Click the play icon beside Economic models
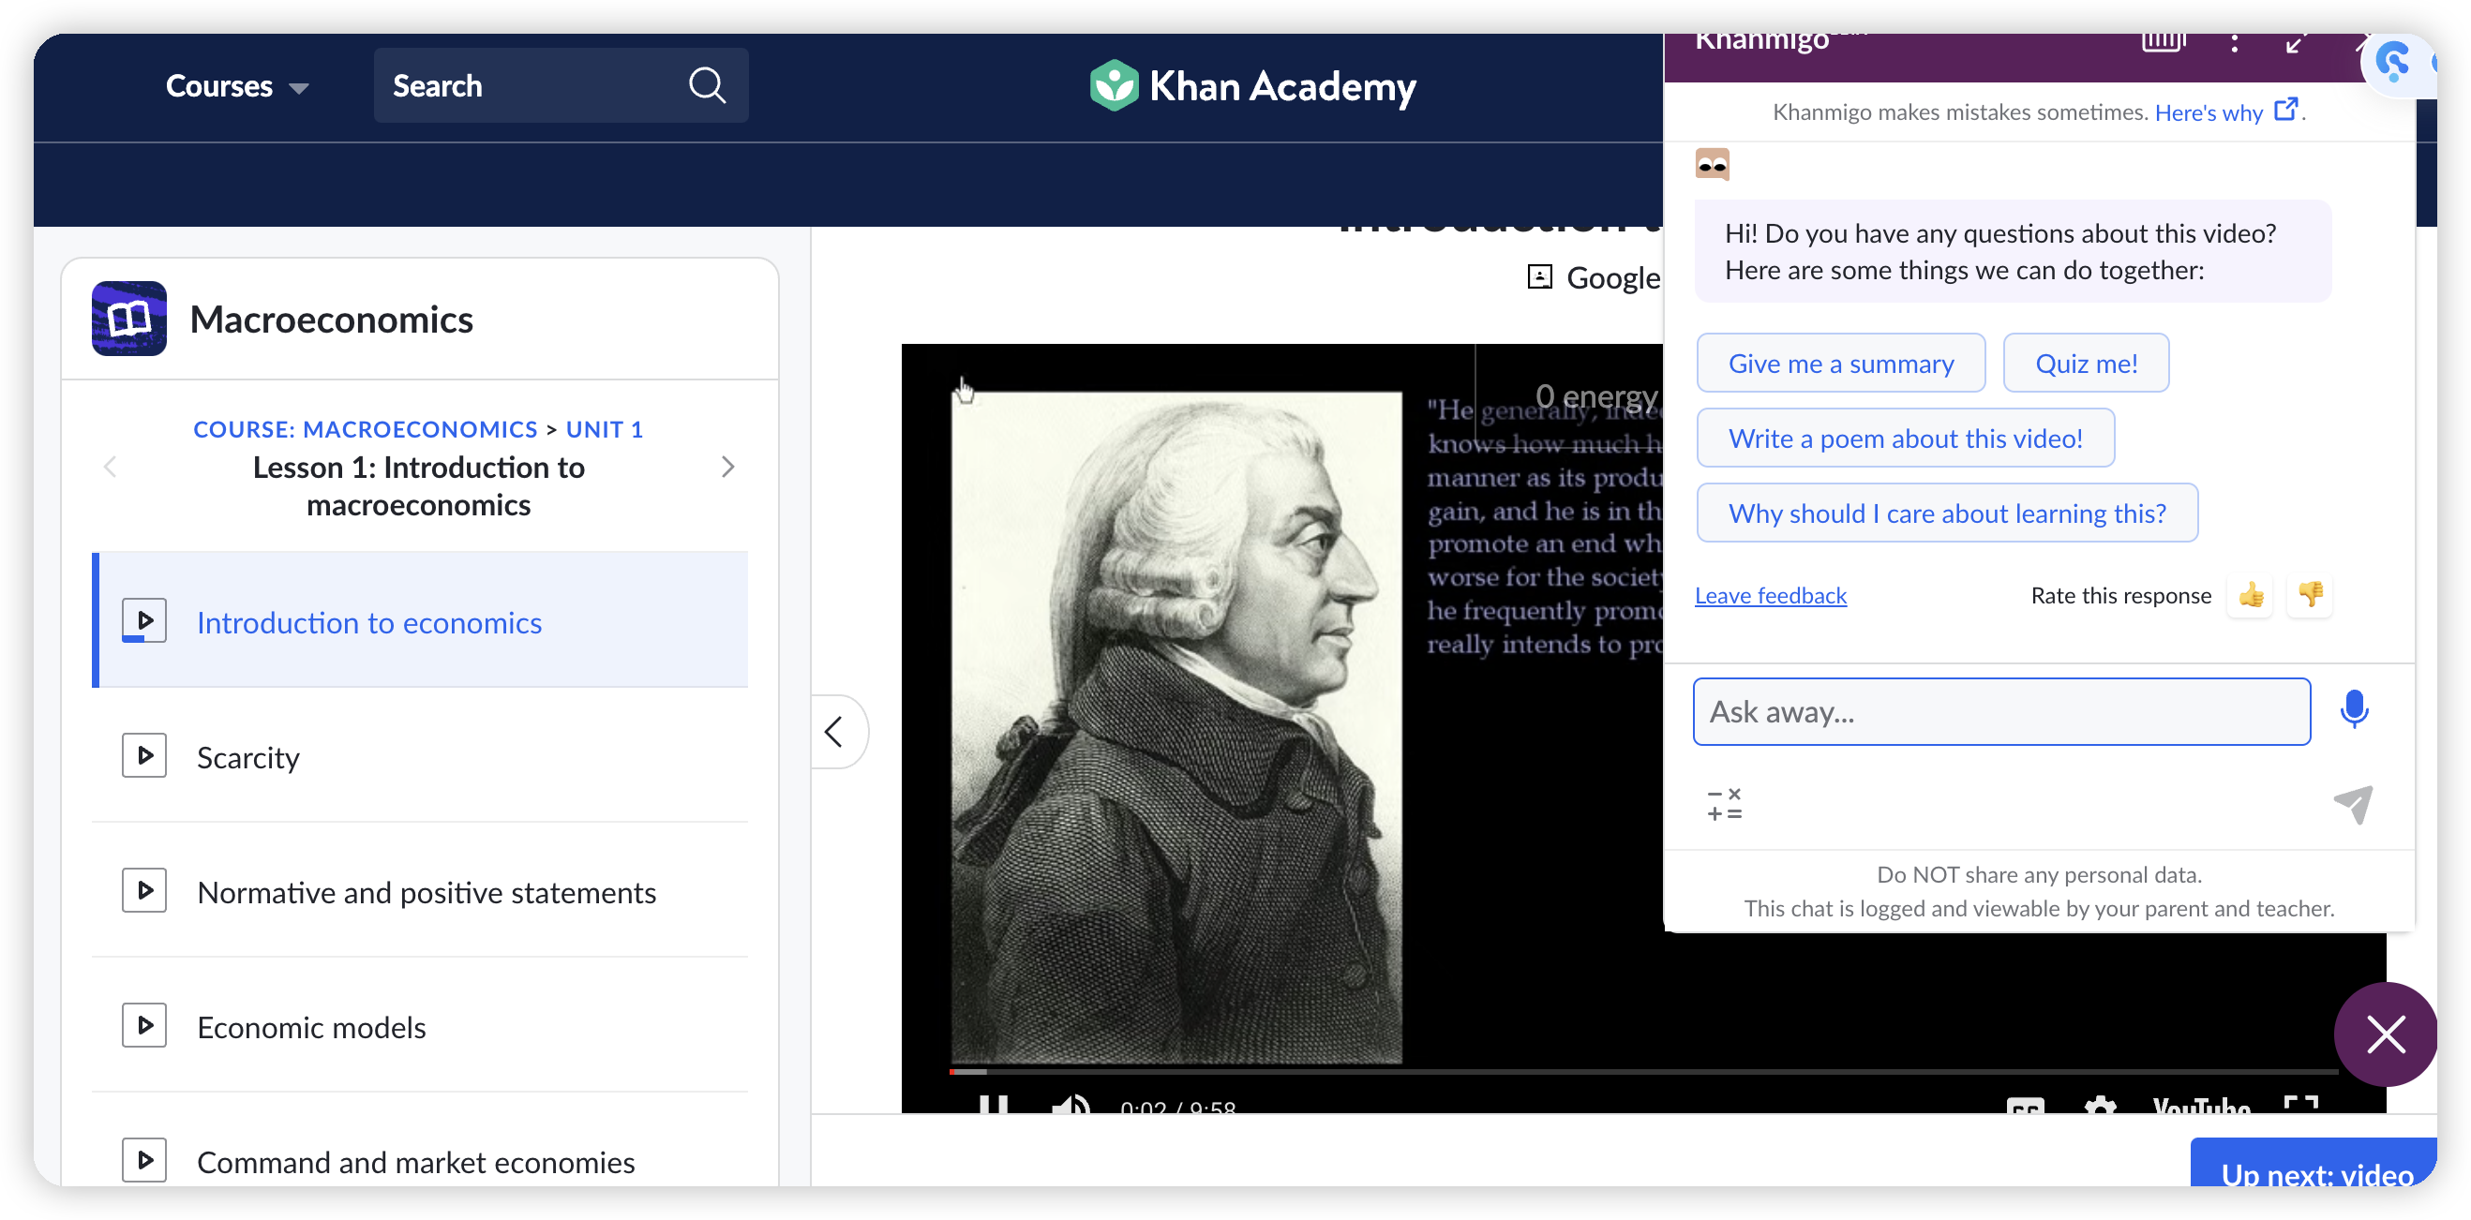Viewport: 2471px width, 1220px height. (x=145, y=1025)
